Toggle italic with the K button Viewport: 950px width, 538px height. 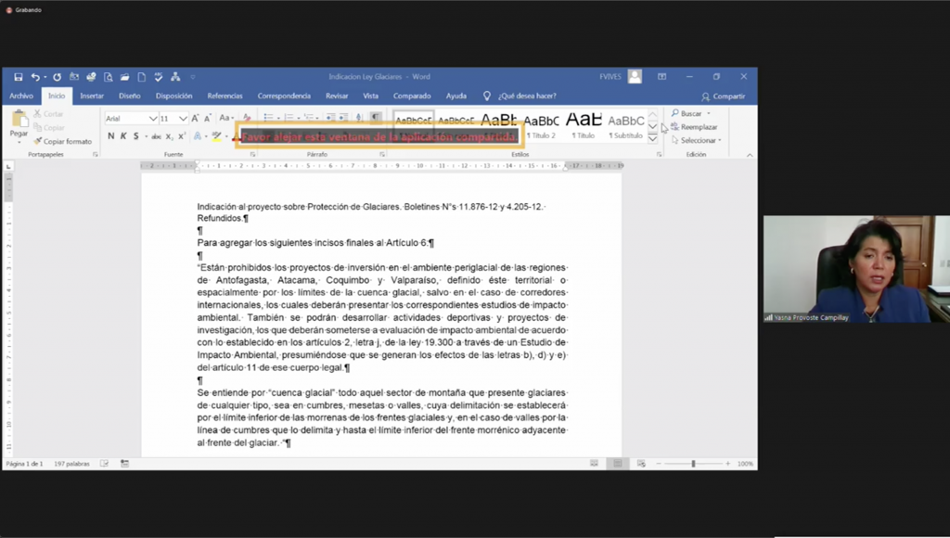(x=123, y=136)
